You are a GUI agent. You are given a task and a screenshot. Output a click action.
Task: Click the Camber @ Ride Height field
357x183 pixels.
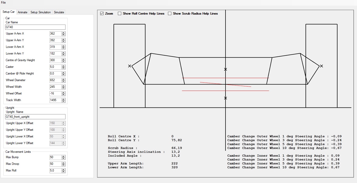pyautogui.click(x=55, y=73)
